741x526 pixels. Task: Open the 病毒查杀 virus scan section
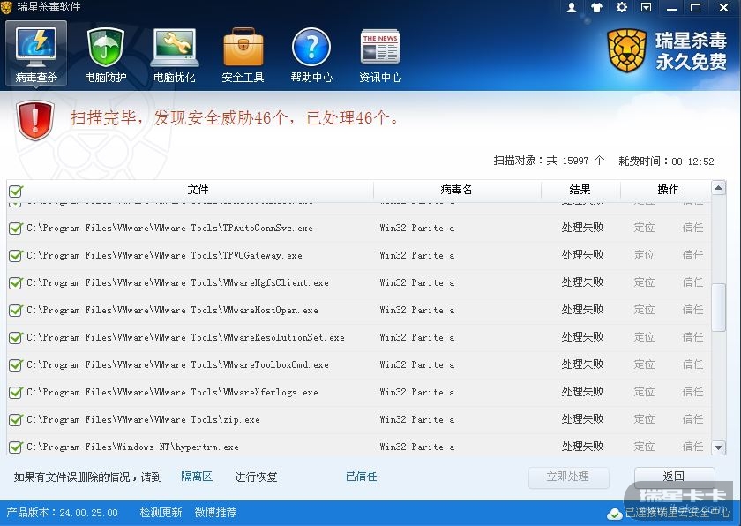[36, 53]
